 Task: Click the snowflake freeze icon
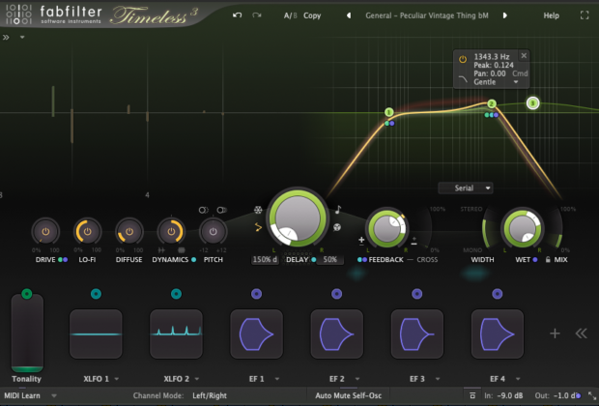(x=258, y=210)
